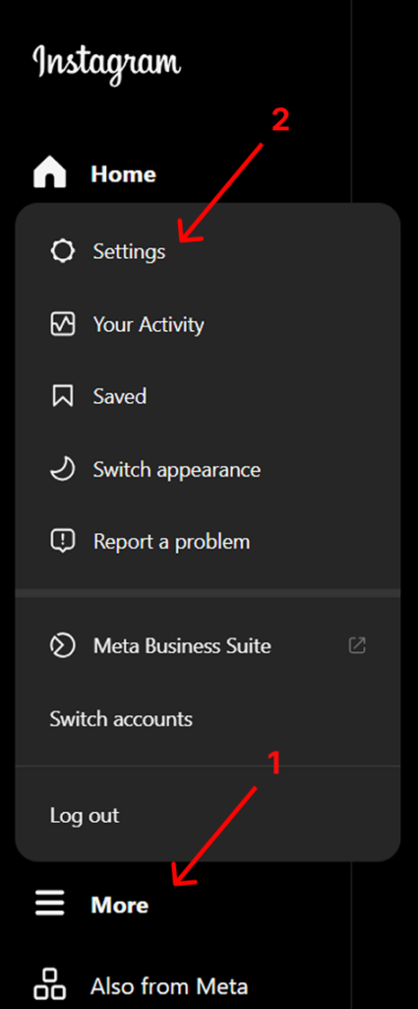Click the Also from Meta squares icon
This screenshot has height=1009, width=418.
49,984
